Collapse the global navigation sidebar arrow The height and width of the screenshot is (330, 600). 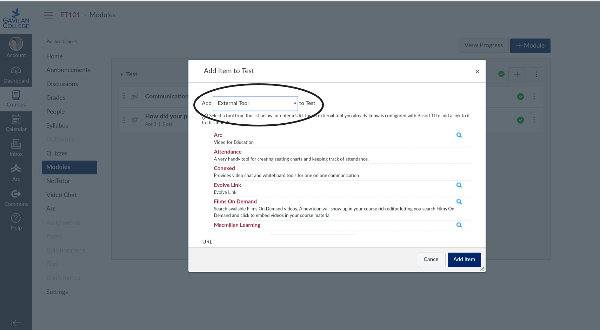(16, 323)
